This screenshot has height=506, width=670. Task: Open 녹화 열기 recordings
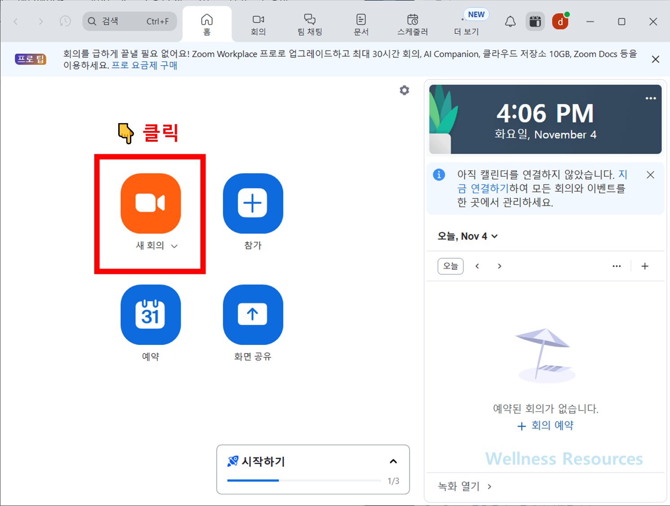pos(465,486)
